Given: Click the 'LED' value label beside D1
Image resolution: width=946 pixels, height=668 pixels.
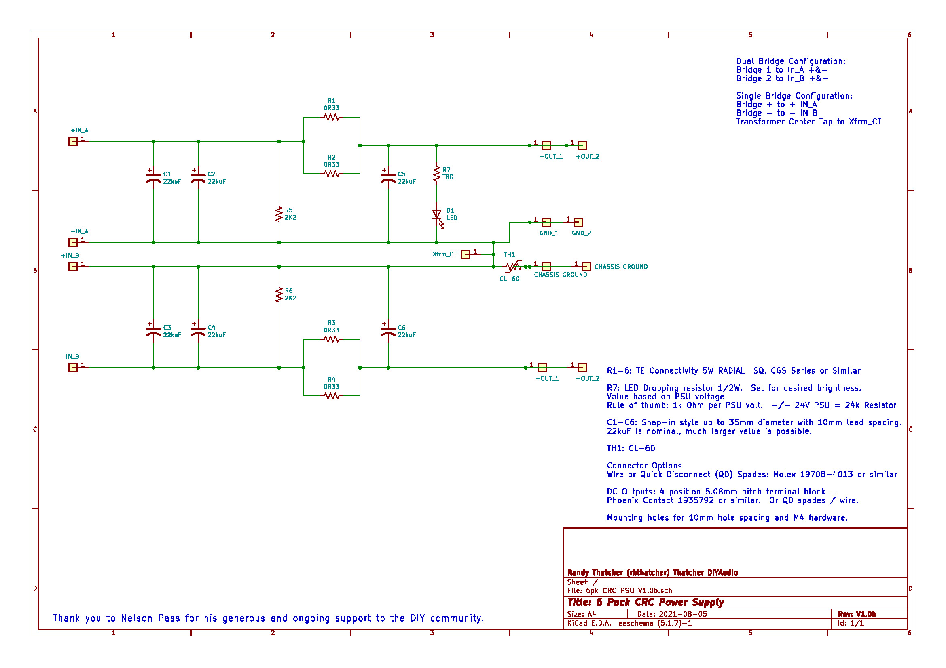Looking at the screenshot, I should point(452,218).
